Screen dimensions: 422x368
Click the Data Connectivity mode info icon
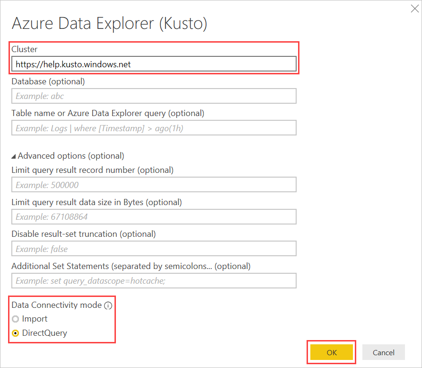pos(108,305)
